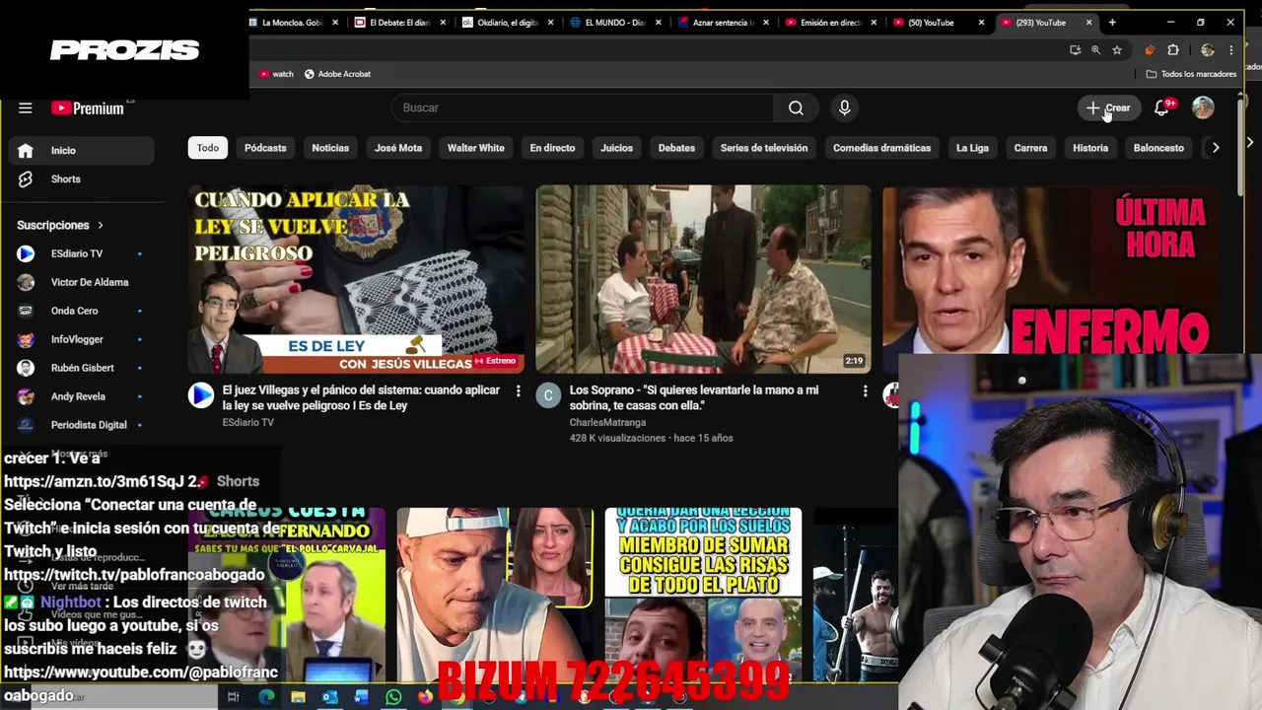Screen dimensions: 1262x710
Task: Click the Crear button
Action: (1108, 107)
